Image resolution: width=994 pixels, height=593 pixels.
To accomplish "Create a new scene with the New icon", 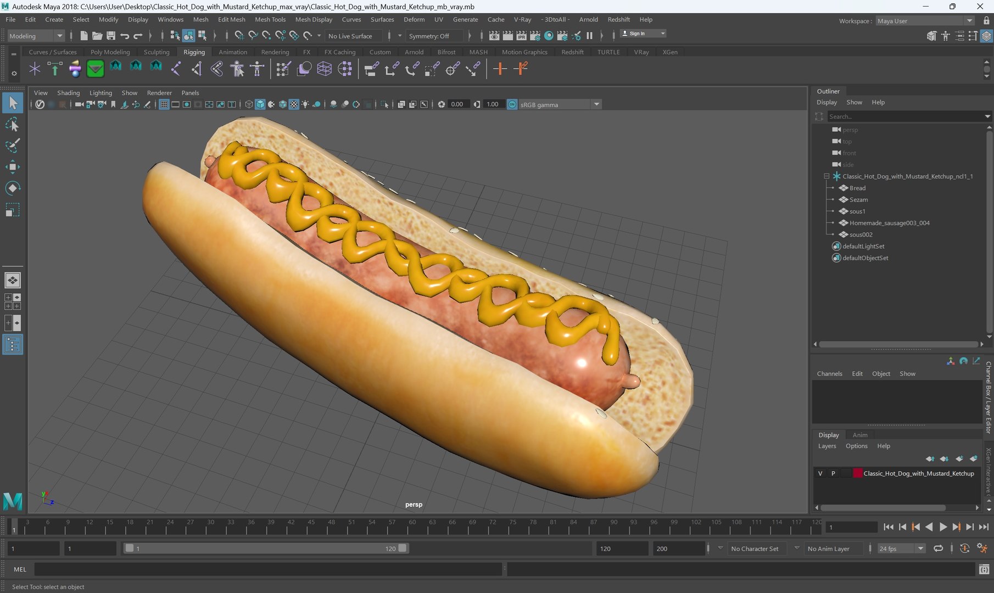I will pos(83,36).
